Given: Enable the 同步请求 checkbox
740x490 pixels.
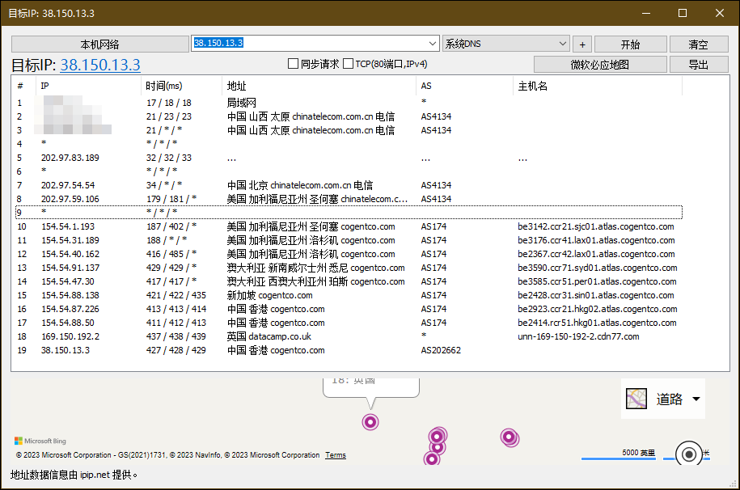Looking at the screenshot, I should 293,64.
